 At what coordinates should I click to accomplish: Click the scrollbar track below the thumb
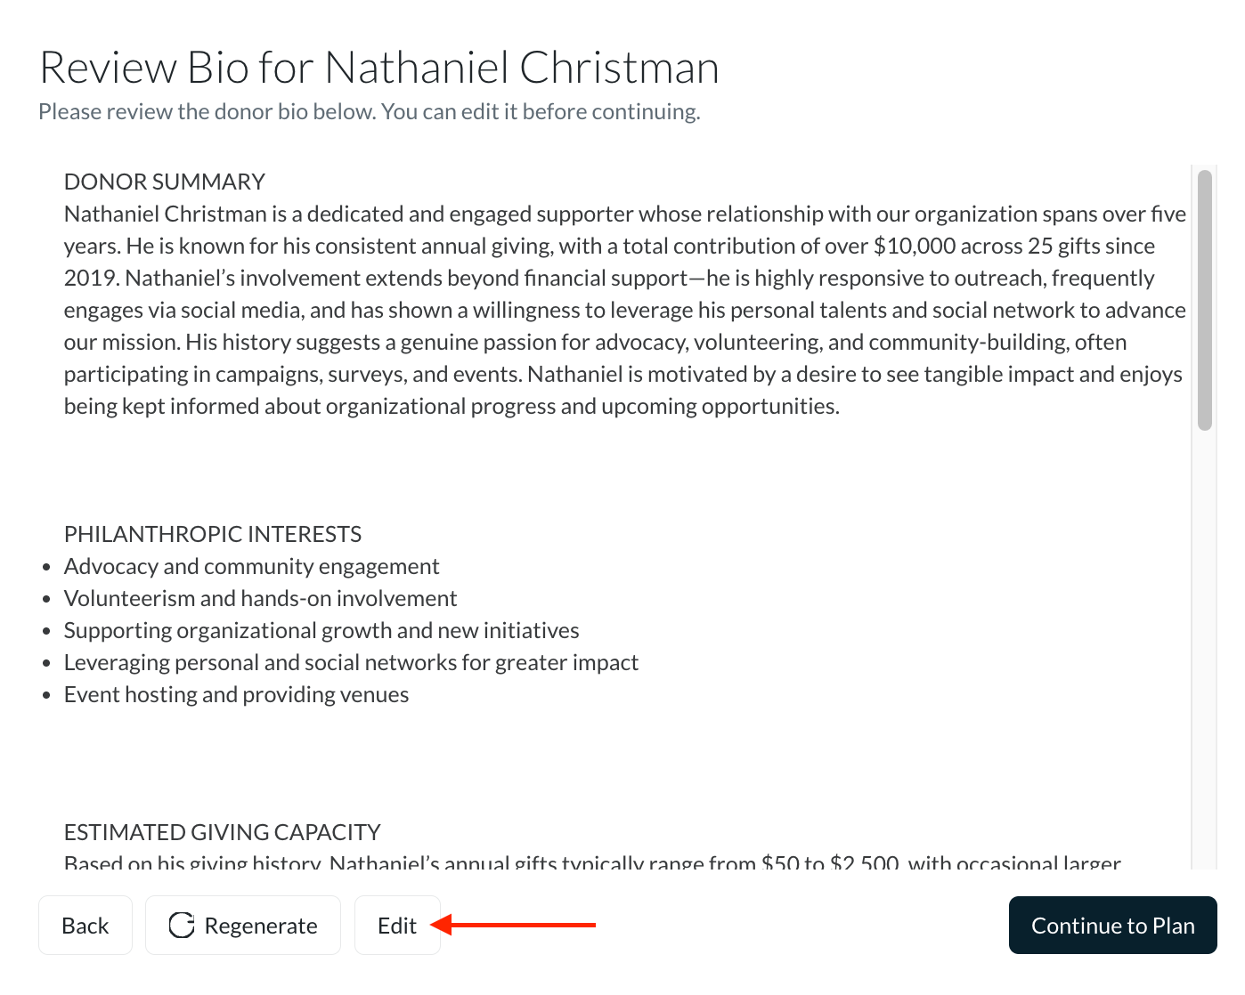pyautogui.click(x=1205, y=650)
